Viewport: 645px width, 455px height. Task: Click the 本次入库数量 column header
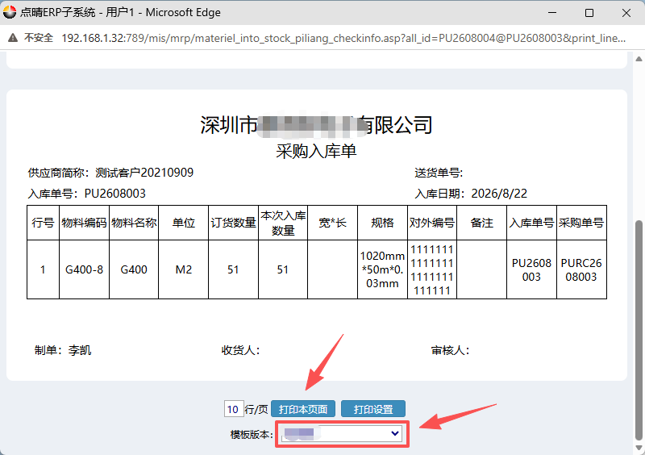pos(283,223)
